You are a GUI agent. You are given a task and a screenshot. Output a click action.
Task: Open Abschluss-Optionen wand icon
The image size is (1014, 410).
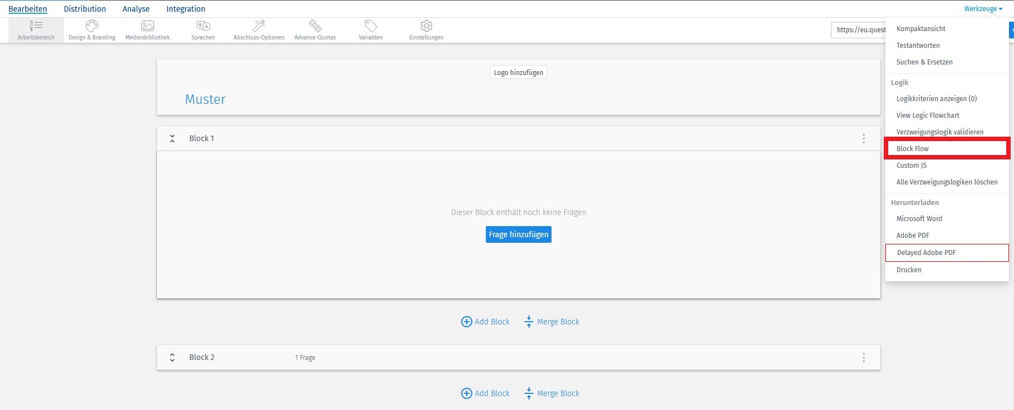pyautogui.click(x=259, y=26)
